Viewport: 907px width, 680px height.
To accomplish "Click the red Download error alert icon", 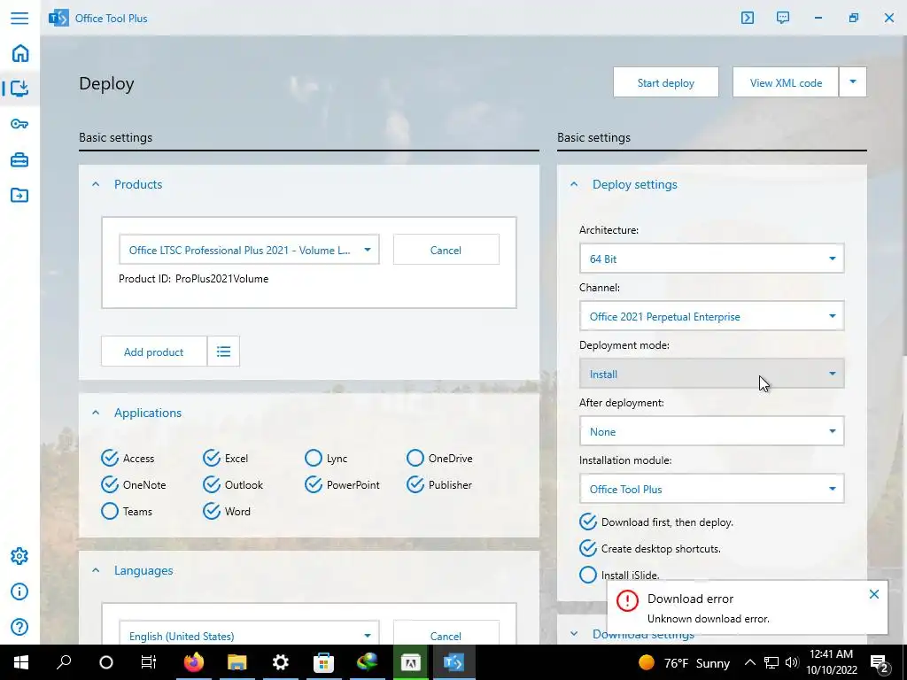I will [x=627, y=600].
